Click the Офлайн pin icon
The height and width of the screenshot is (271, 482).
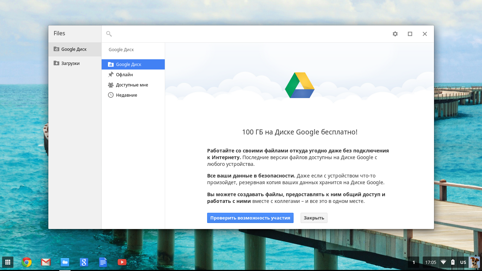coord(111,75)
